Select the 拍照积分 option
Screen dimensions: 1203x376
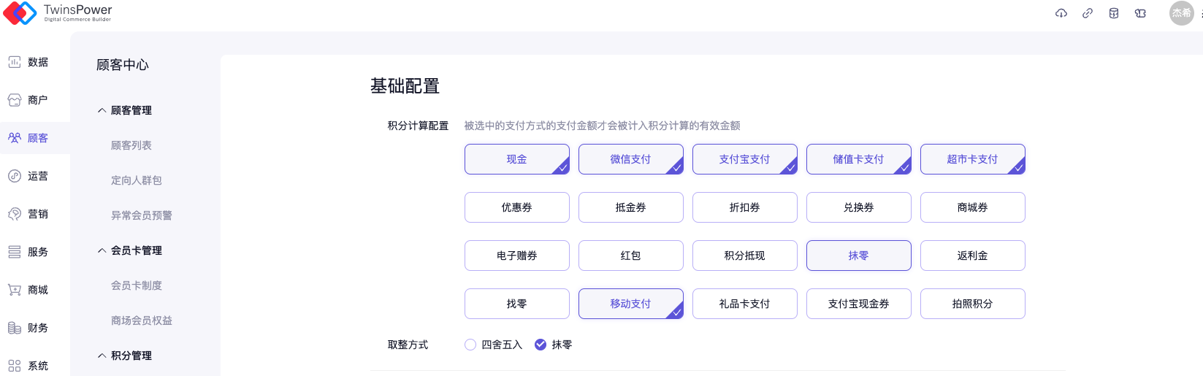pyautogui.click(x=972, y=304)
